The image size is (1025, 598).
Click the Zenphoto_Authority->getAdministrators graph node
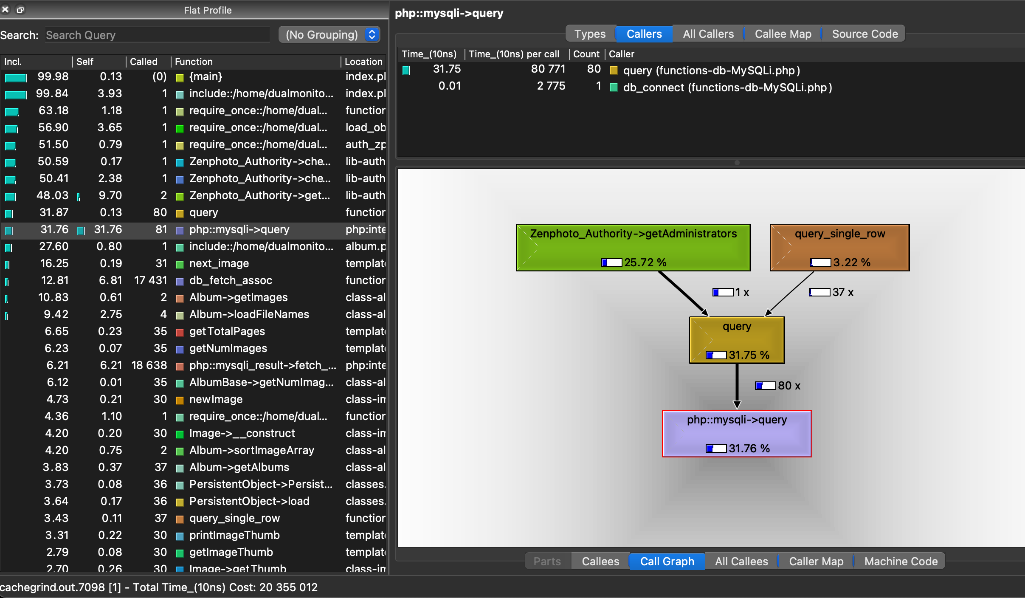coord(633,247)
